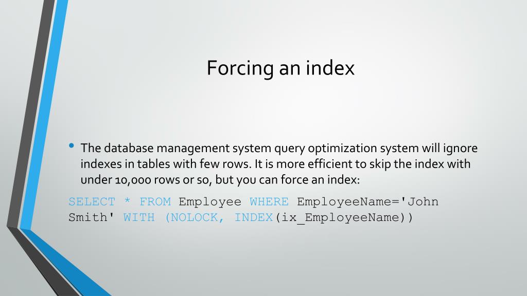This screenshot has height=296, width=527.
Task: Click the line starting 'indexes in tables'
Action: click(x=275, y=164)
